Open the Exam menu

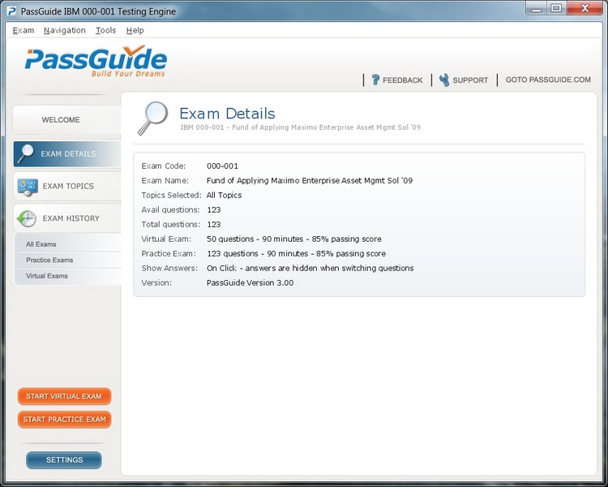[x=24, y=30]
